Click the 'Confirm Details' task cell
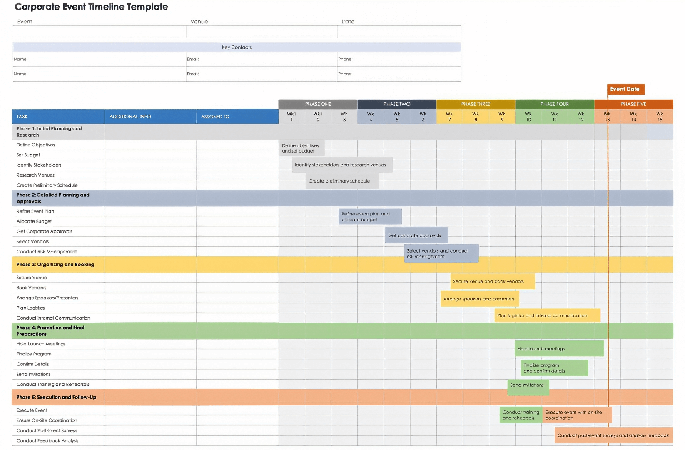 (58, 364)
